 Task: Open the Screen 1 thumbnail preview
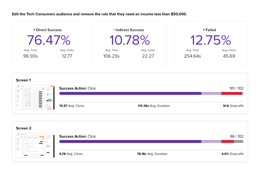point(35,98)
